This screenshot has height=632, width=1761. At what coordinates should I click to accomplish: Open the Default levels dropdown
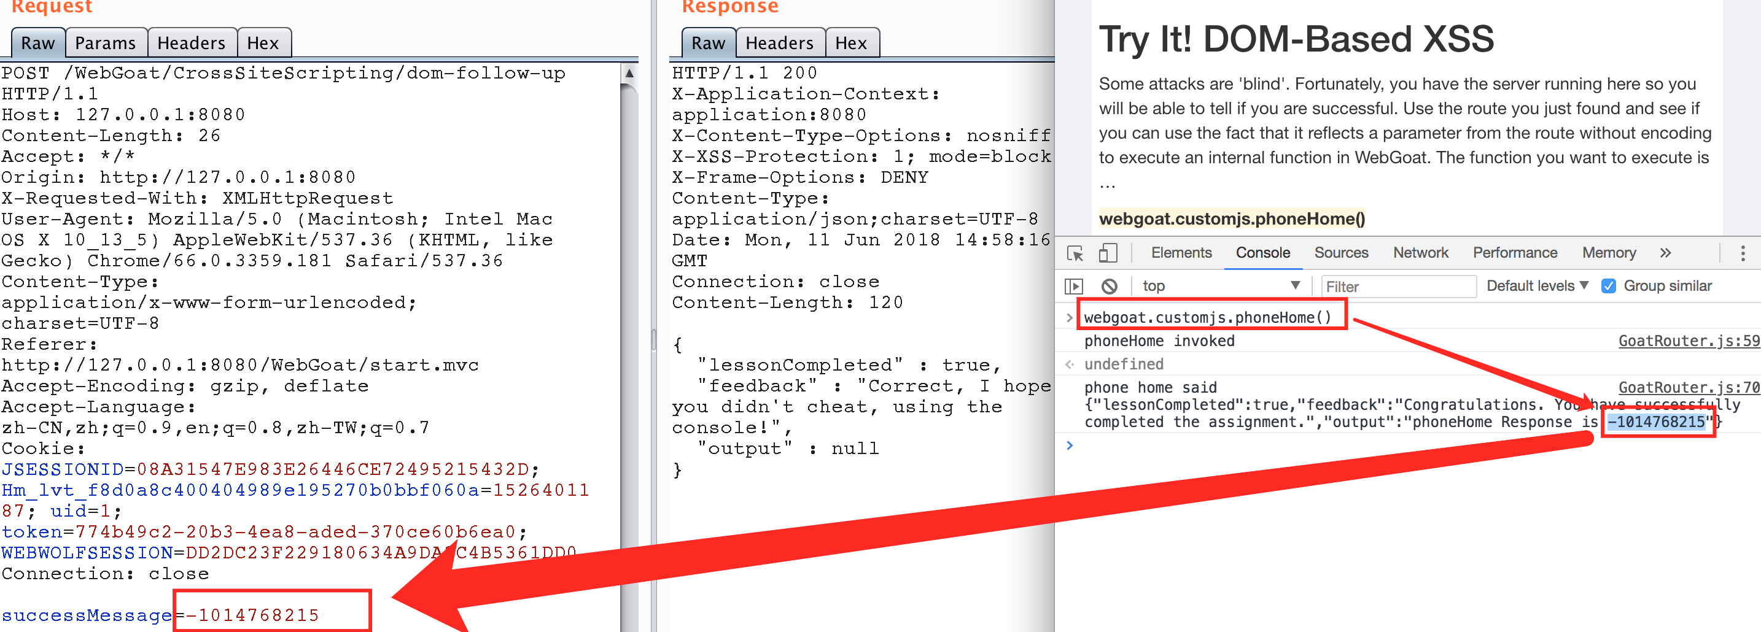(x=1537, y=285)
